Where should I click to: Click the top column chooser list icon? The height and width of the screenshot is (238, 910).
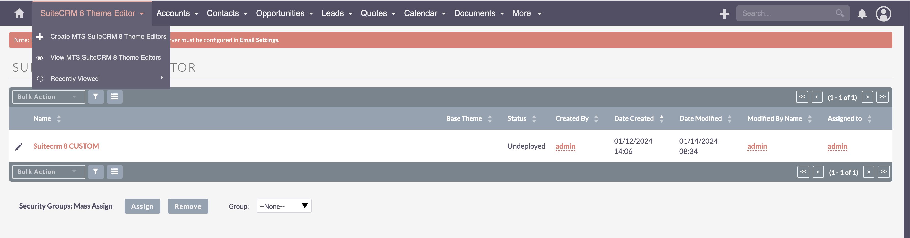point(115,96)
